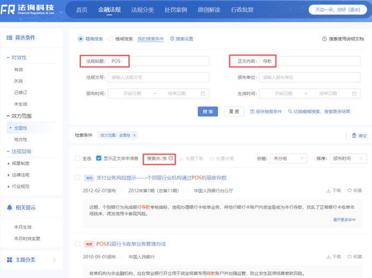Check the 全选 checkbox
The image size is (372, 278).
(x=78, y=158)
